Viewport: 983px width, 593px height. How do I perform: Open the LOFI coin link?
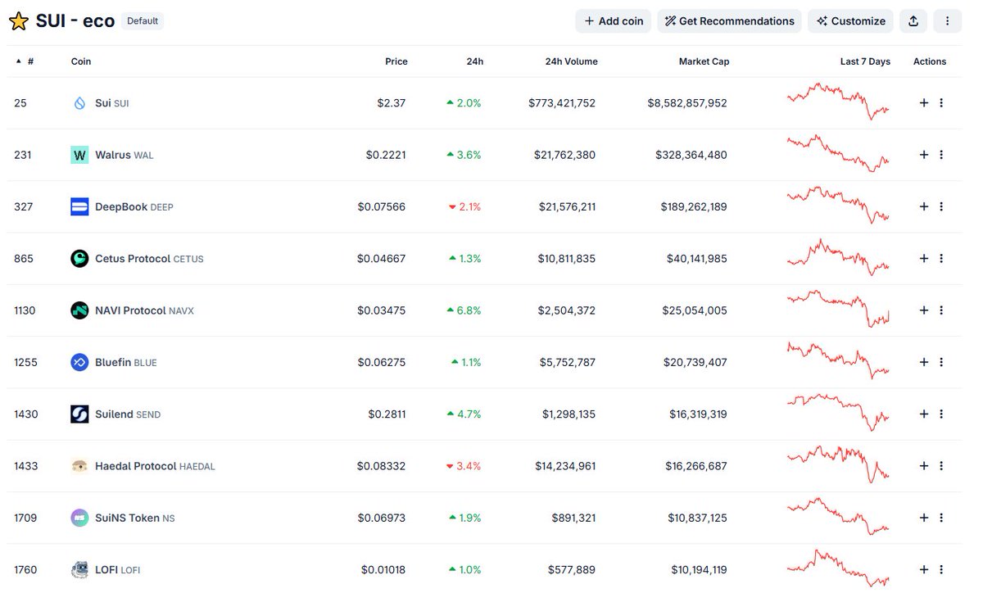[x=117, y=569]
